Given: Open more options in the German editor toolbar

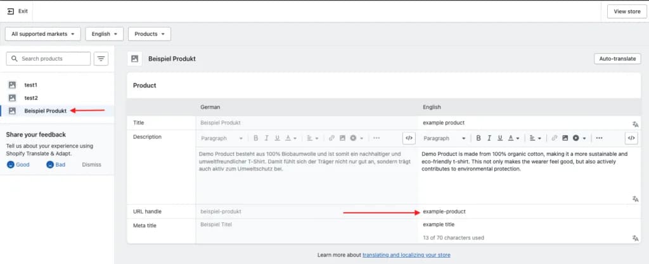Looking at the screenshot, I should [376, 138].
